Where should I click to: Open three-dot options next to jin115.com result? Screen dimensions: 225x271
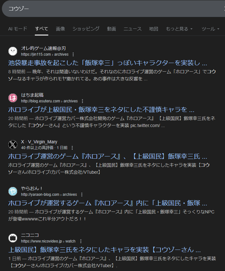73,54
